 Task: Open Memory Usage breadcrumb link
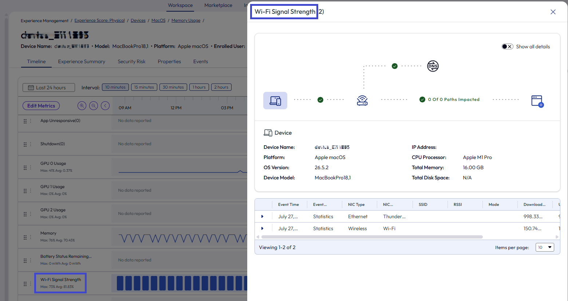(x=186, y=20)
